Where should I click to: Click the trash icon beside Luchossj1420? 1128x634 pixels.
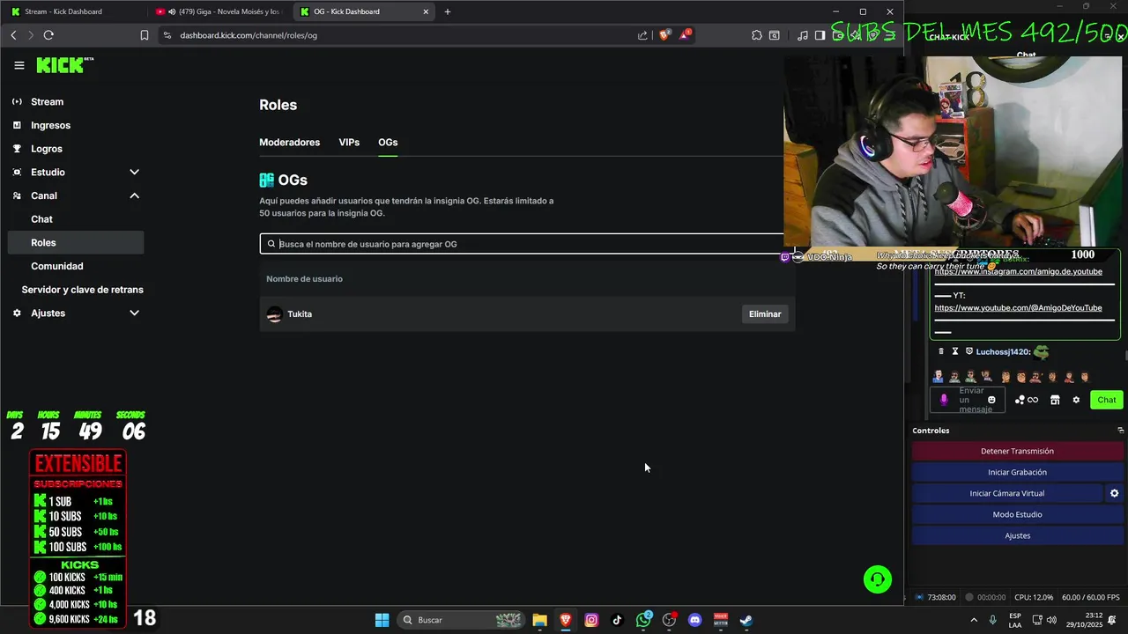point(940,351)
